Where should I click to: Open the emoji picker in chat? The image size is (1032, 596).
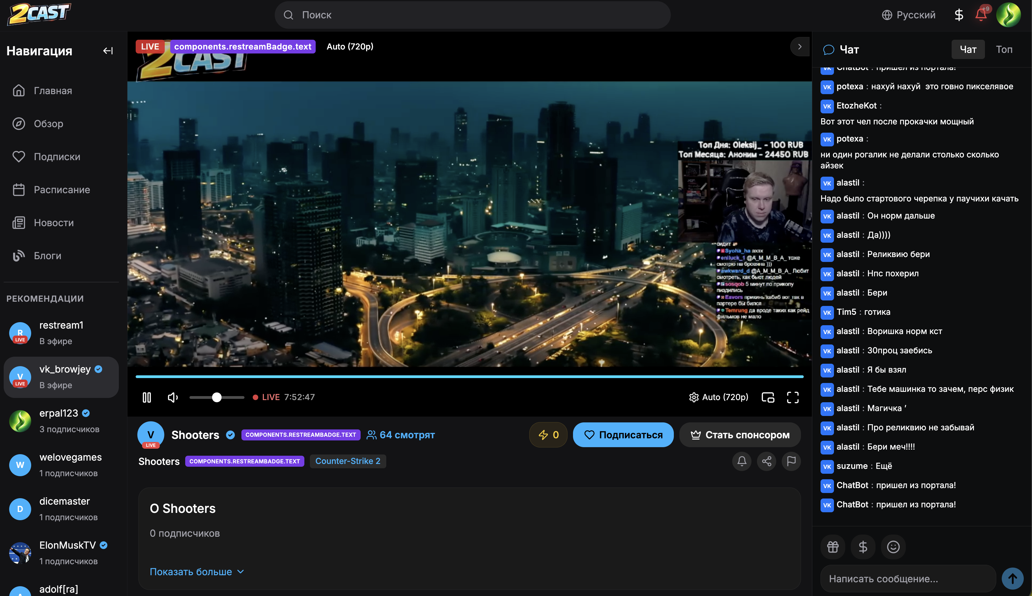coord(893,547)
